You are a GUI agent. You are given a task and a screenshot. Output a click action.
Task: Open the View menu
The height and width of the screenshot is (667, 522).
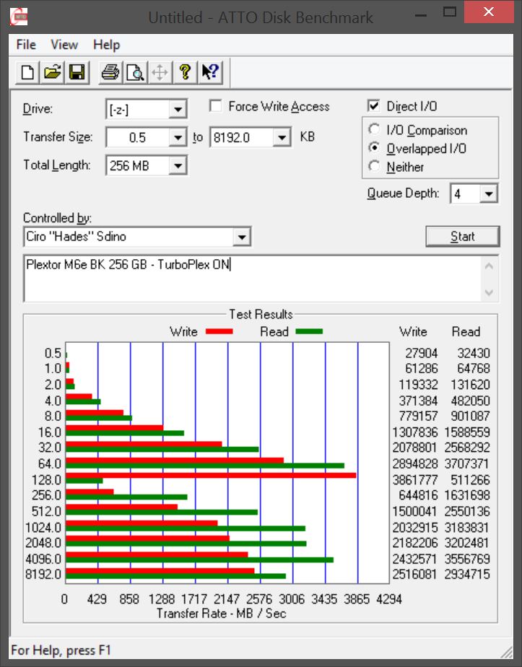coord(64,45)
